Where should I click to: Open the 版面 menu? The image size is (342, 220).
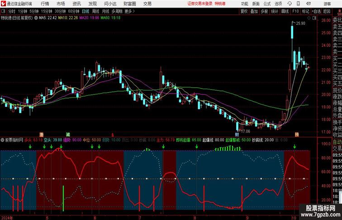click(256, 4)
